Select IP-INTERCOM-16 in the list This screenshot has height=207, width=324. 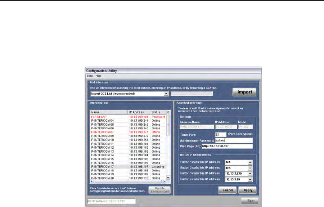[128, 163]
